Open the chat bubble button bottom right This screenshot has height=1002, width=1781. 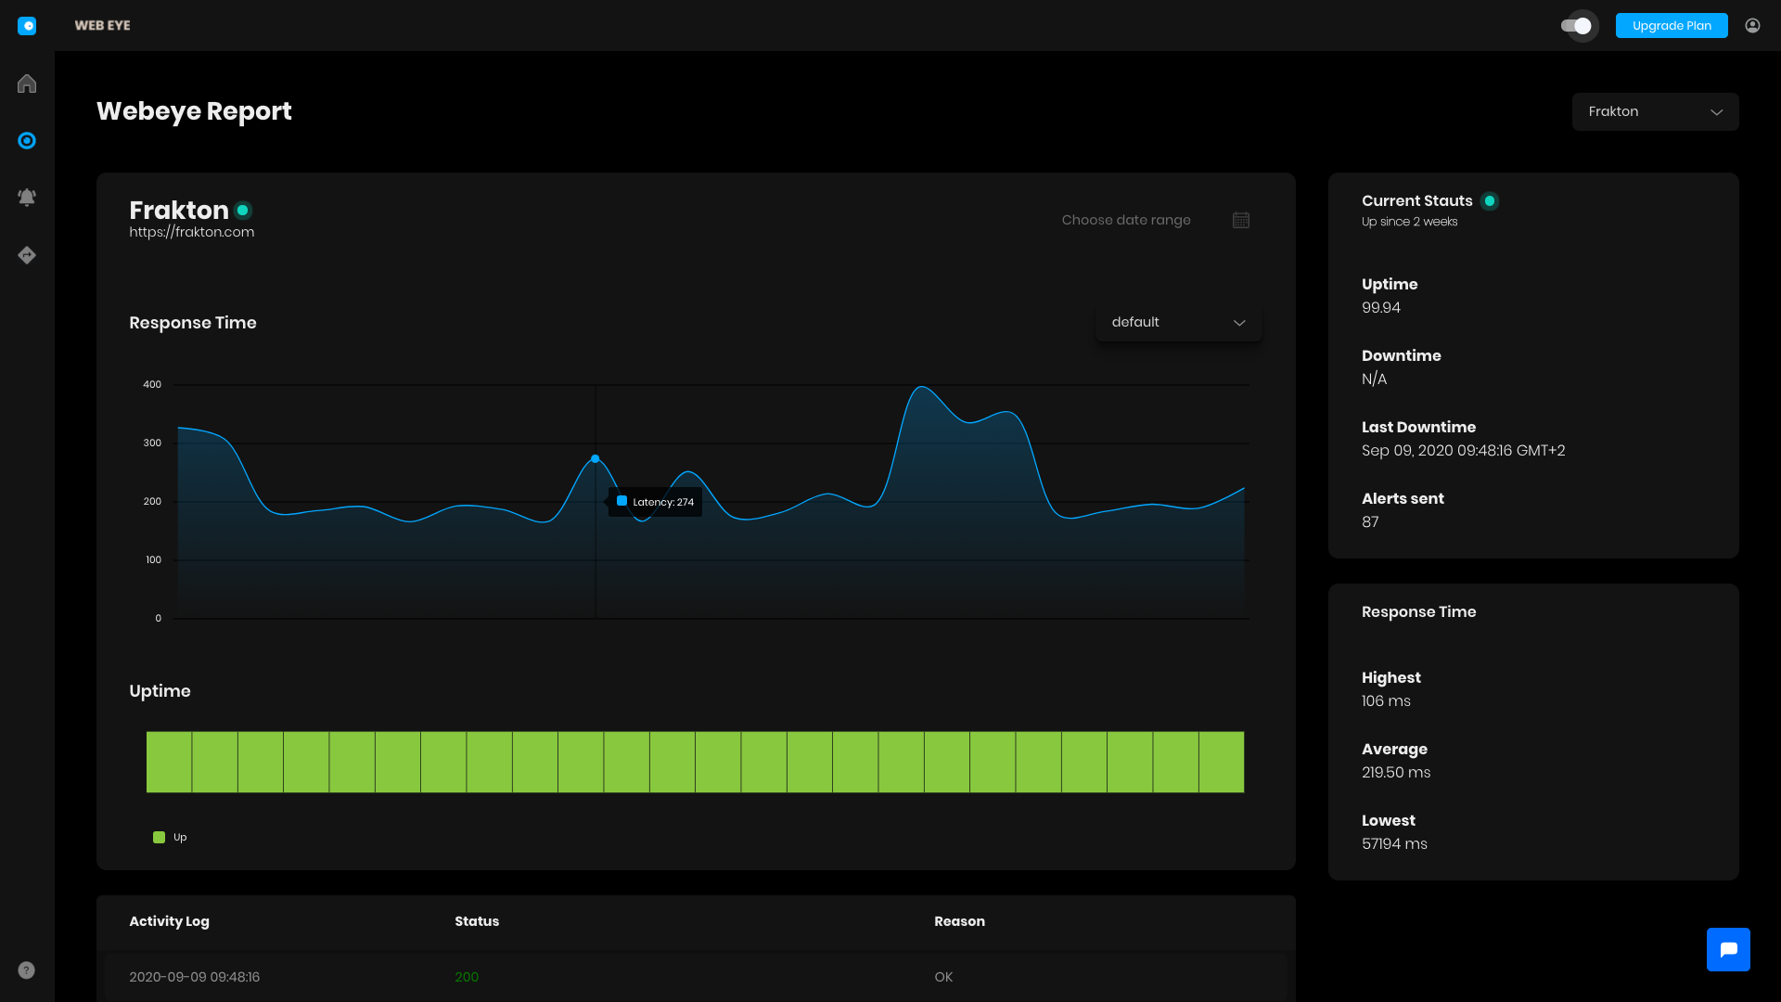point(1728,949)
